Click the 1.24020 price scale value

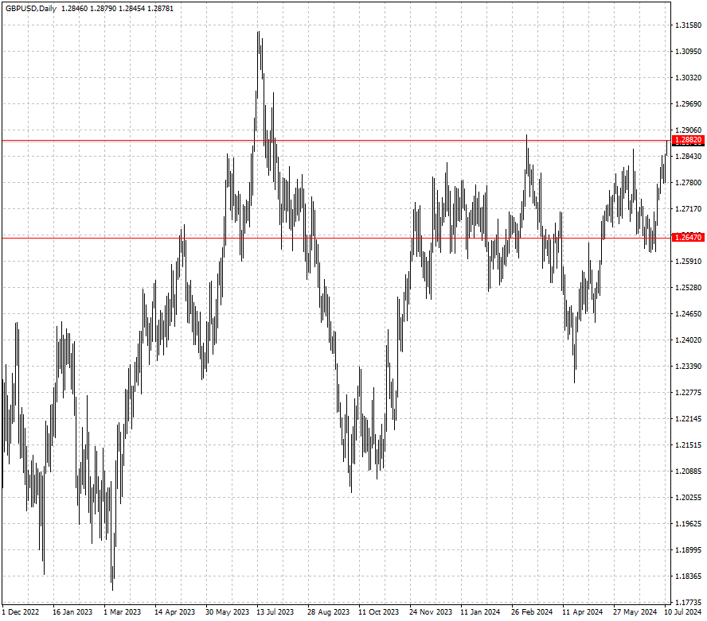(x=688, y=340)
